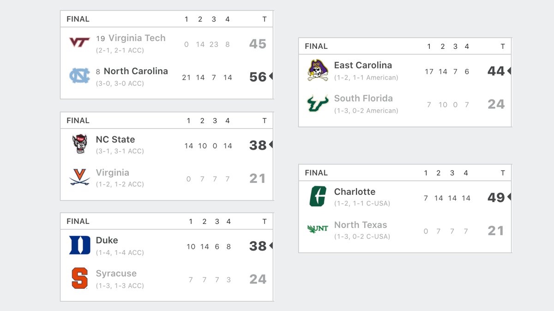Click the Virginia Cavaliers sabre logo

80,177
